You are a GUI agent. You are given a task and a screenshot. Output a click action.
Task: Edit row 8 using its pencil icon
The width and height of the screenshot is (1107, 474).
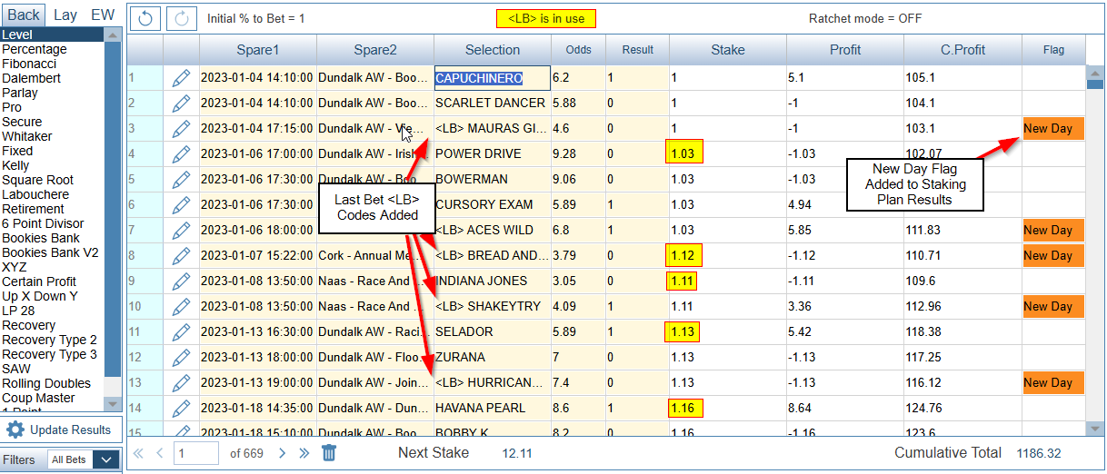[181, 256]
